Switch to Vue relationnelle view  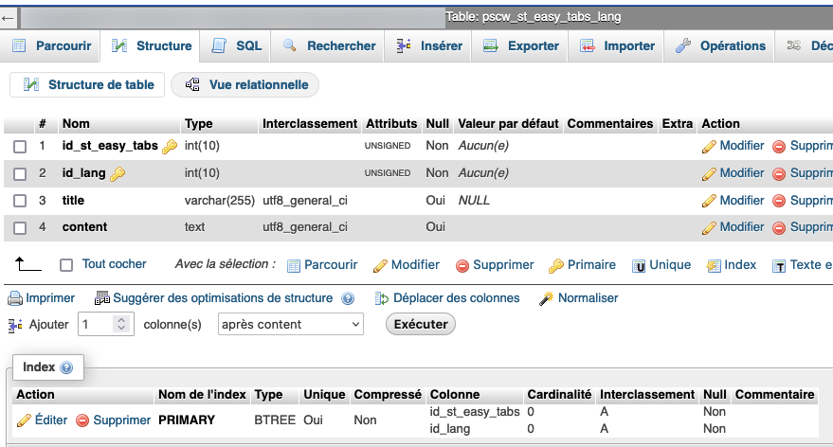(245, 84)
